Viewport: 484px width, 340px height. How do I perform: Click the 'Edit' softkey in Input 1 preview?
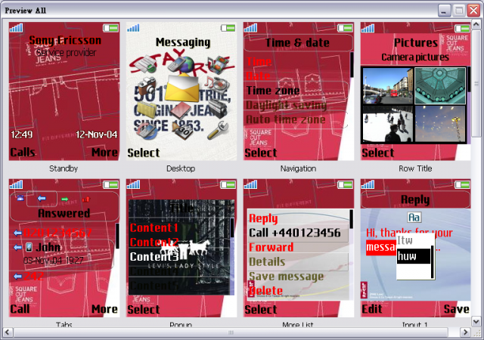(x=372, y=309)
